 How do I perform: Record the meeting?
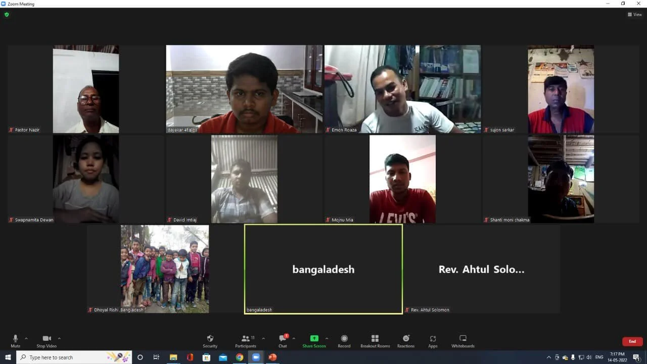[x=344, y=339]
